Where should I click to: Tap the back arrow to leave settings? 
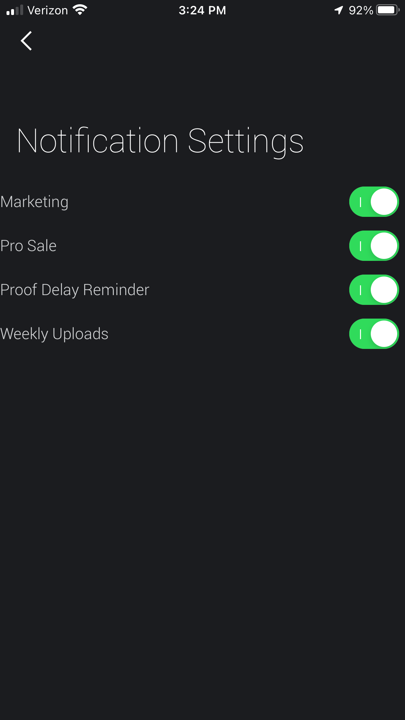[26, 41]
